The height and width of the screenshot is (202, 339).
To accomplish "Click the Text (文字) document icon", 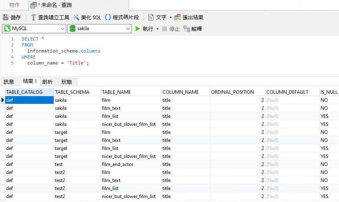I will pyautogui.click(x=151, y=17).
